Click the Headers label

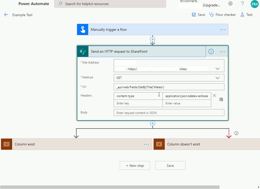(86, 96)
